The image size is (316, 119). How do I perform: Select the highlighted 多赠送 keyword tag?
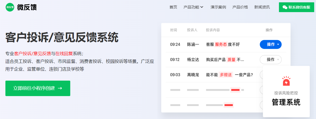coord(226,75)
